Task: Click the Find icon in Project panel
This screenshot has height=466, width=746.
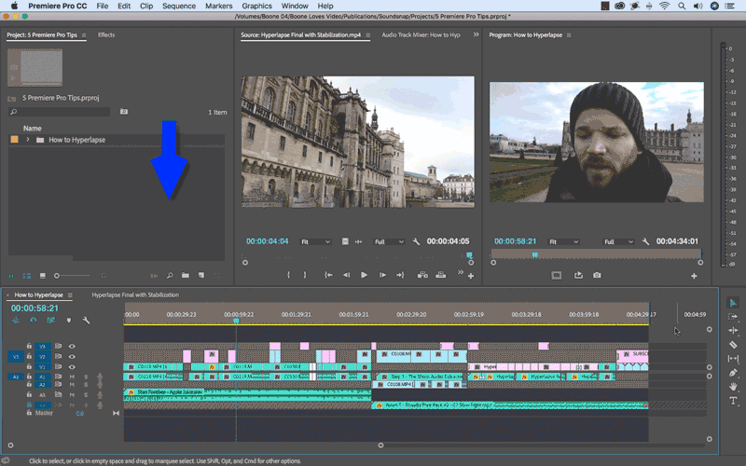Action: [x=170, y=275]
